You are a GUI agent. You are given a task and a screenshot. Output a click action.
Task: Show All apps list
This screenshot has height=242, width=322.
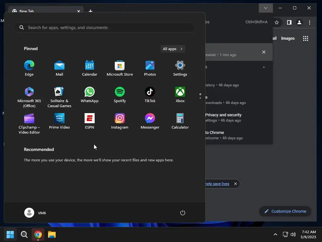tap(173, 49)
